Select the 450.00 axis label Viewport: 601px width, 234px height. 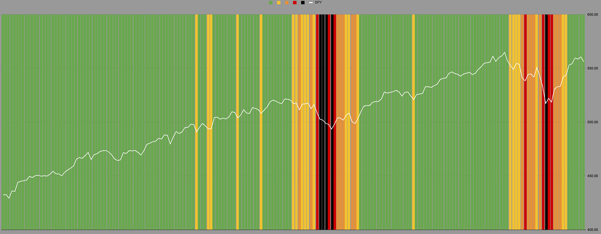coord(593,176)
